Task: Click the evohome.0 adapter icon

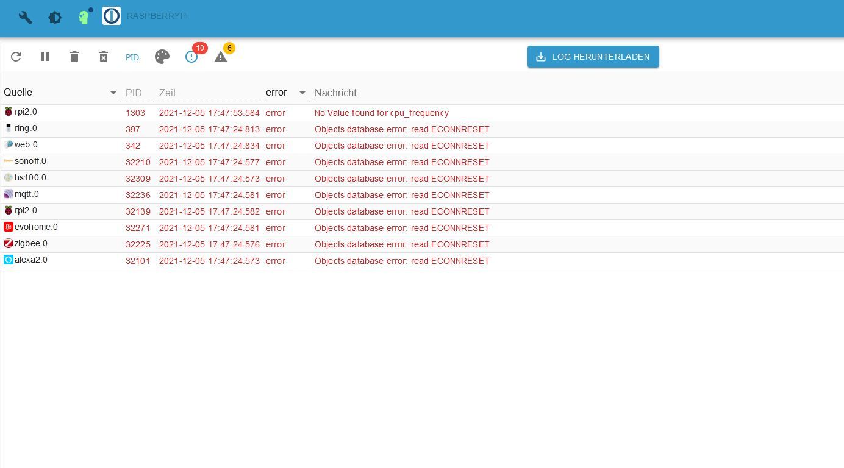Action: click(x=9, y=227)
